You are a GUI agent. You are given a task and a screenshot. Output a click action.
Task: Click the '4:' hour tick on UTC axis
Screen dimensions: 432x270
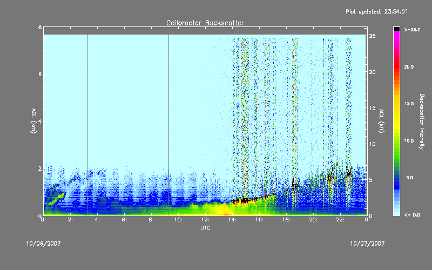pyautogui.click(x=98, y=220)
